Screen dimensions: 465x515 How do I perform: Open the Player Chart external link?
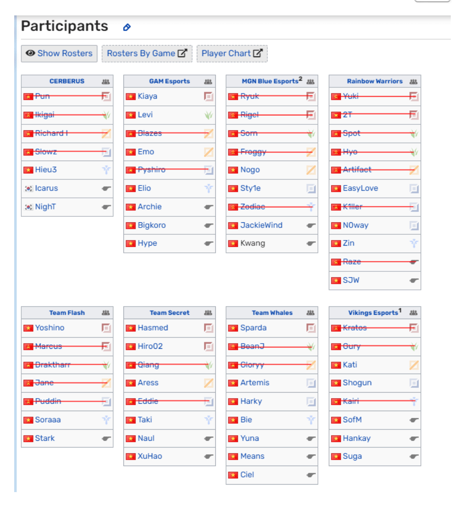pyautogui.click(x=232, y=53)
